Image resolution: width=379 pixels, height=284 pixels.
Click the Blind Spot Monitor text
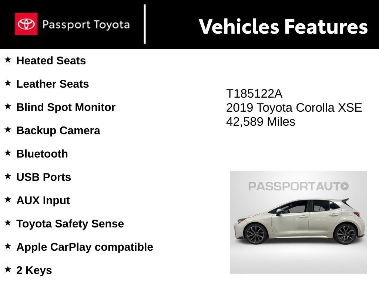click(66, 107)
